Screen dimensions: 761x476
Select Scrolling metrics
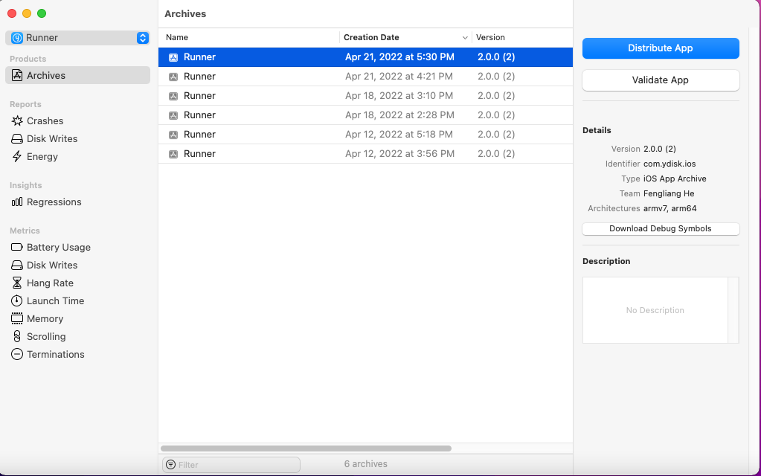46,336
